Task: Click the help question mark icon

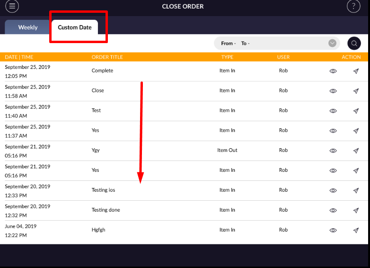Action: pyautogui.click(x=353, y=6)
